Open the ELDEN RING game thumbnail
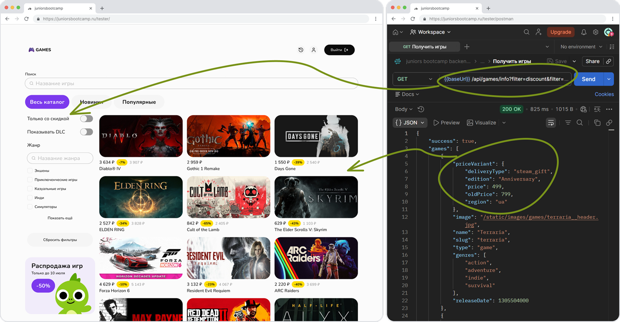 point(141,197)
